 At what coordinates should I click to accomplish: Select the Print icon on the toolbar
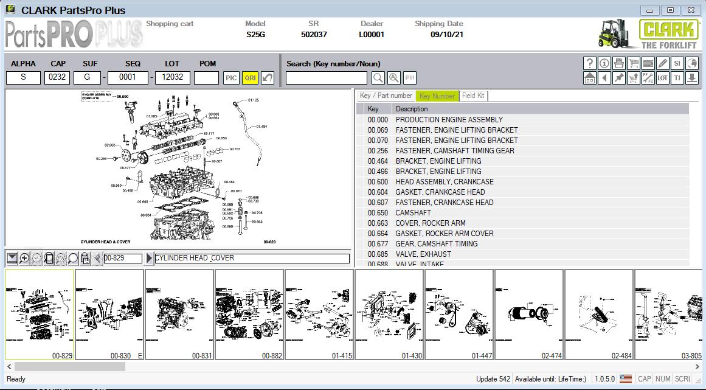point(619,63)
